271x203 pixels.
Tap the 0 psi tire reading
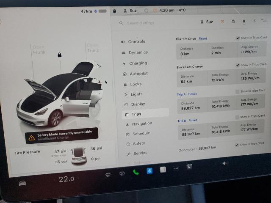[x=96, y=159]
